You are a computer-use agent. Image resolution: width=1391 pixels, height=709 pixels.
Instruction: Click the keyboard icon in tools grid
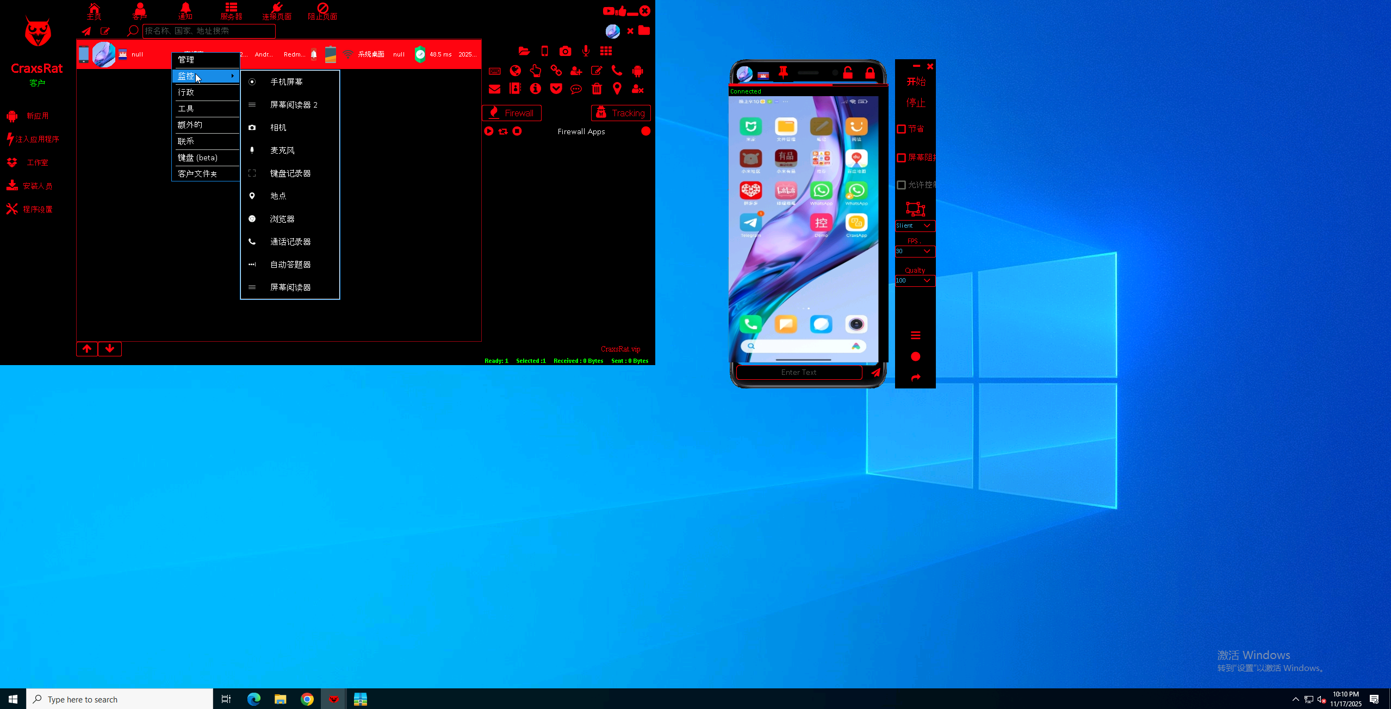click(x=494, y=71)
